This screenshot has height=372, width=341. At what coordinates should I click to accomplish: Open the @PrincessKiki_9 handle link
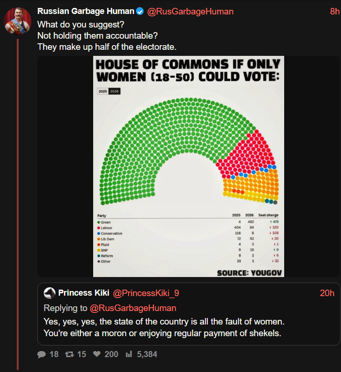tap(146, 293)
